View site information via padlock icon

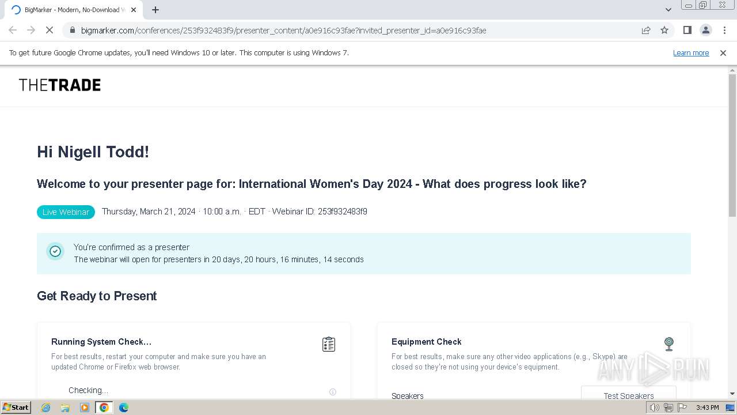coord(72,30)
